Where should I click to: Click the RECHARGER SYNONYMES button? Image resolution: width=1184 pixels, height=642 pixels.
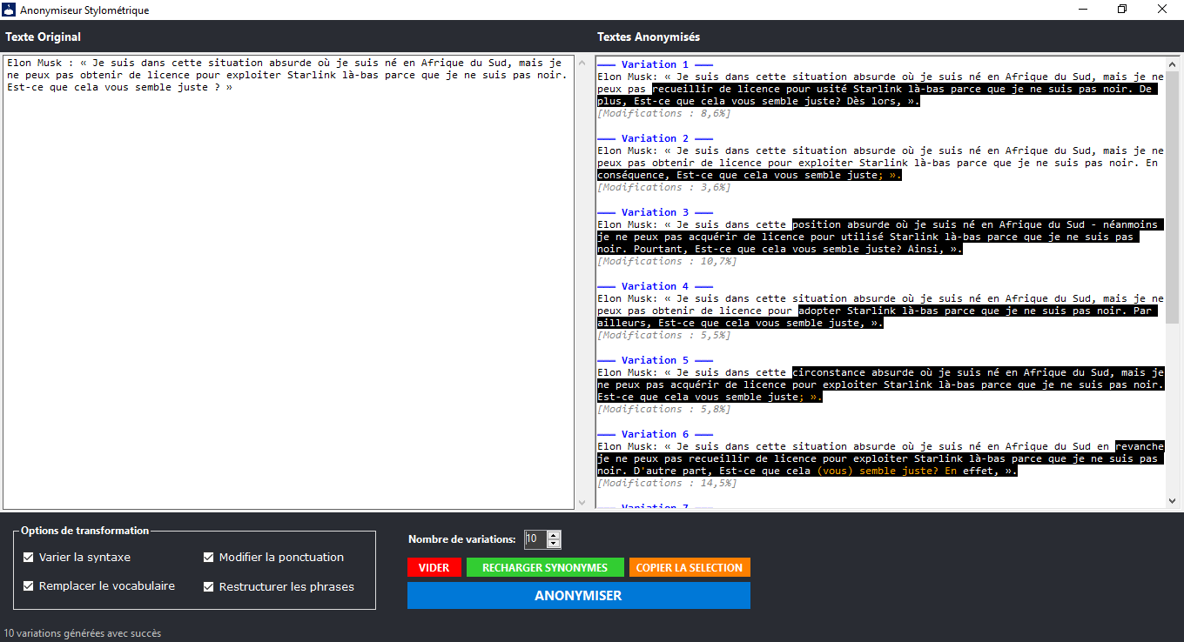545,568
